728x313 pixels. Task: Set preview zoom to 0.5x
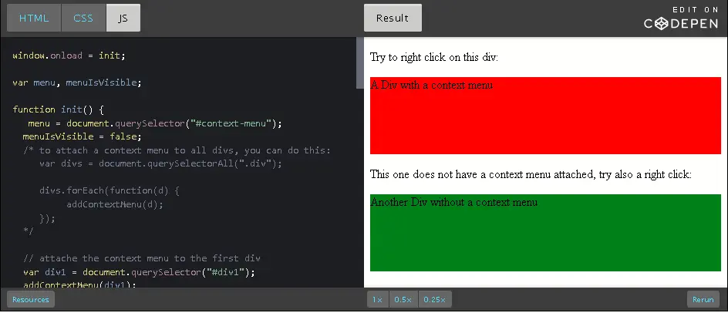tap(403, 300)
